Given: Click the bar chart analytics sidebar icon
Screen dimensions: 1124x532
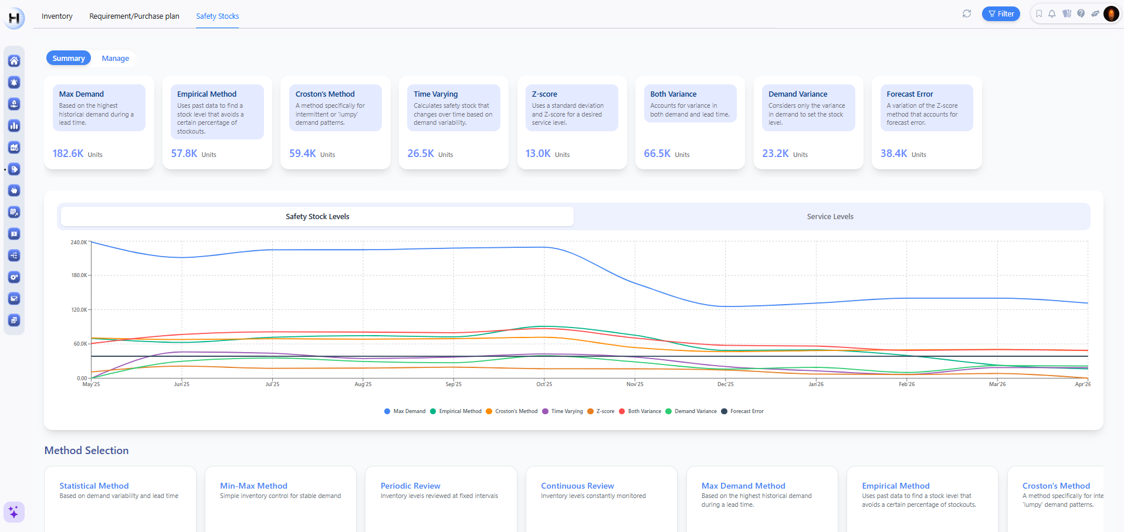Looking at the screenshot, I should (14, 126).
